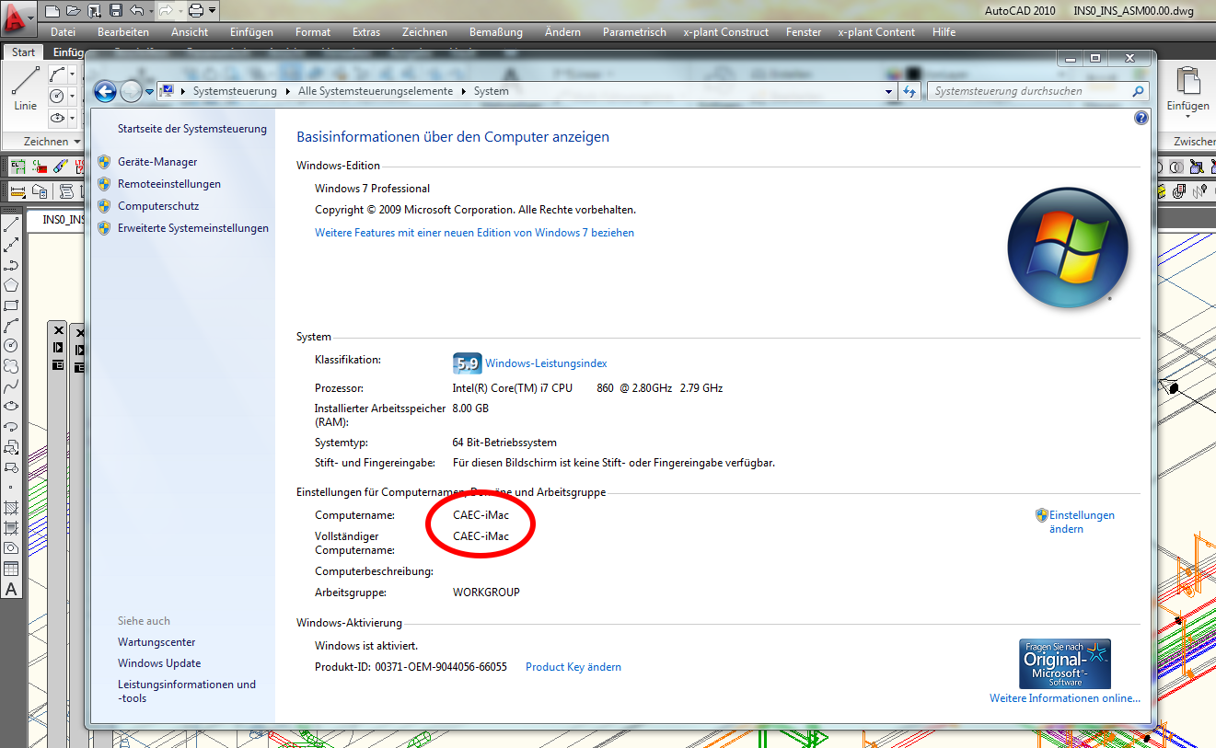Open Erweiterte Systemeinstellungen link

click(193, 228)
